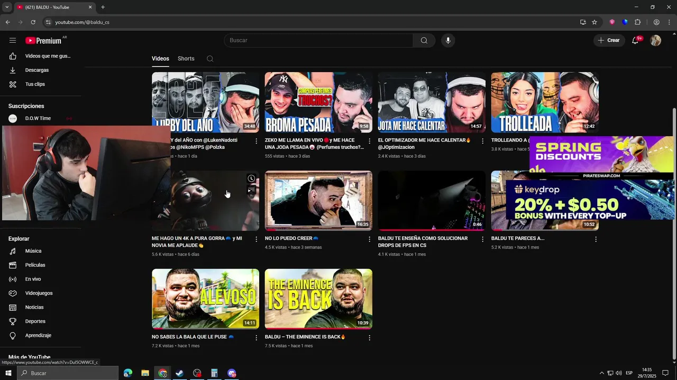Click into the YouTube Buscar search field
The image size is (677, 380).
pos(318,41)
